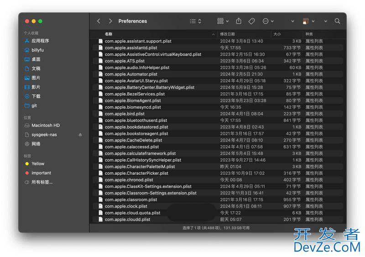This screenshot has width=365, height=257.
Task: Expand the chevron dropdown left of the app icon
Action: [292, 21]
